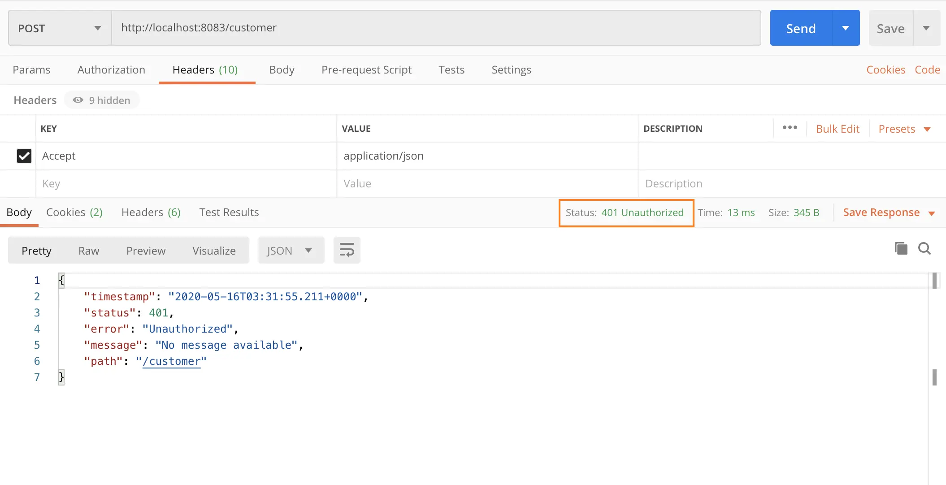Click line number 3 in gutter
The width and height of the screenshot is (946, 485).
point(37,313)
